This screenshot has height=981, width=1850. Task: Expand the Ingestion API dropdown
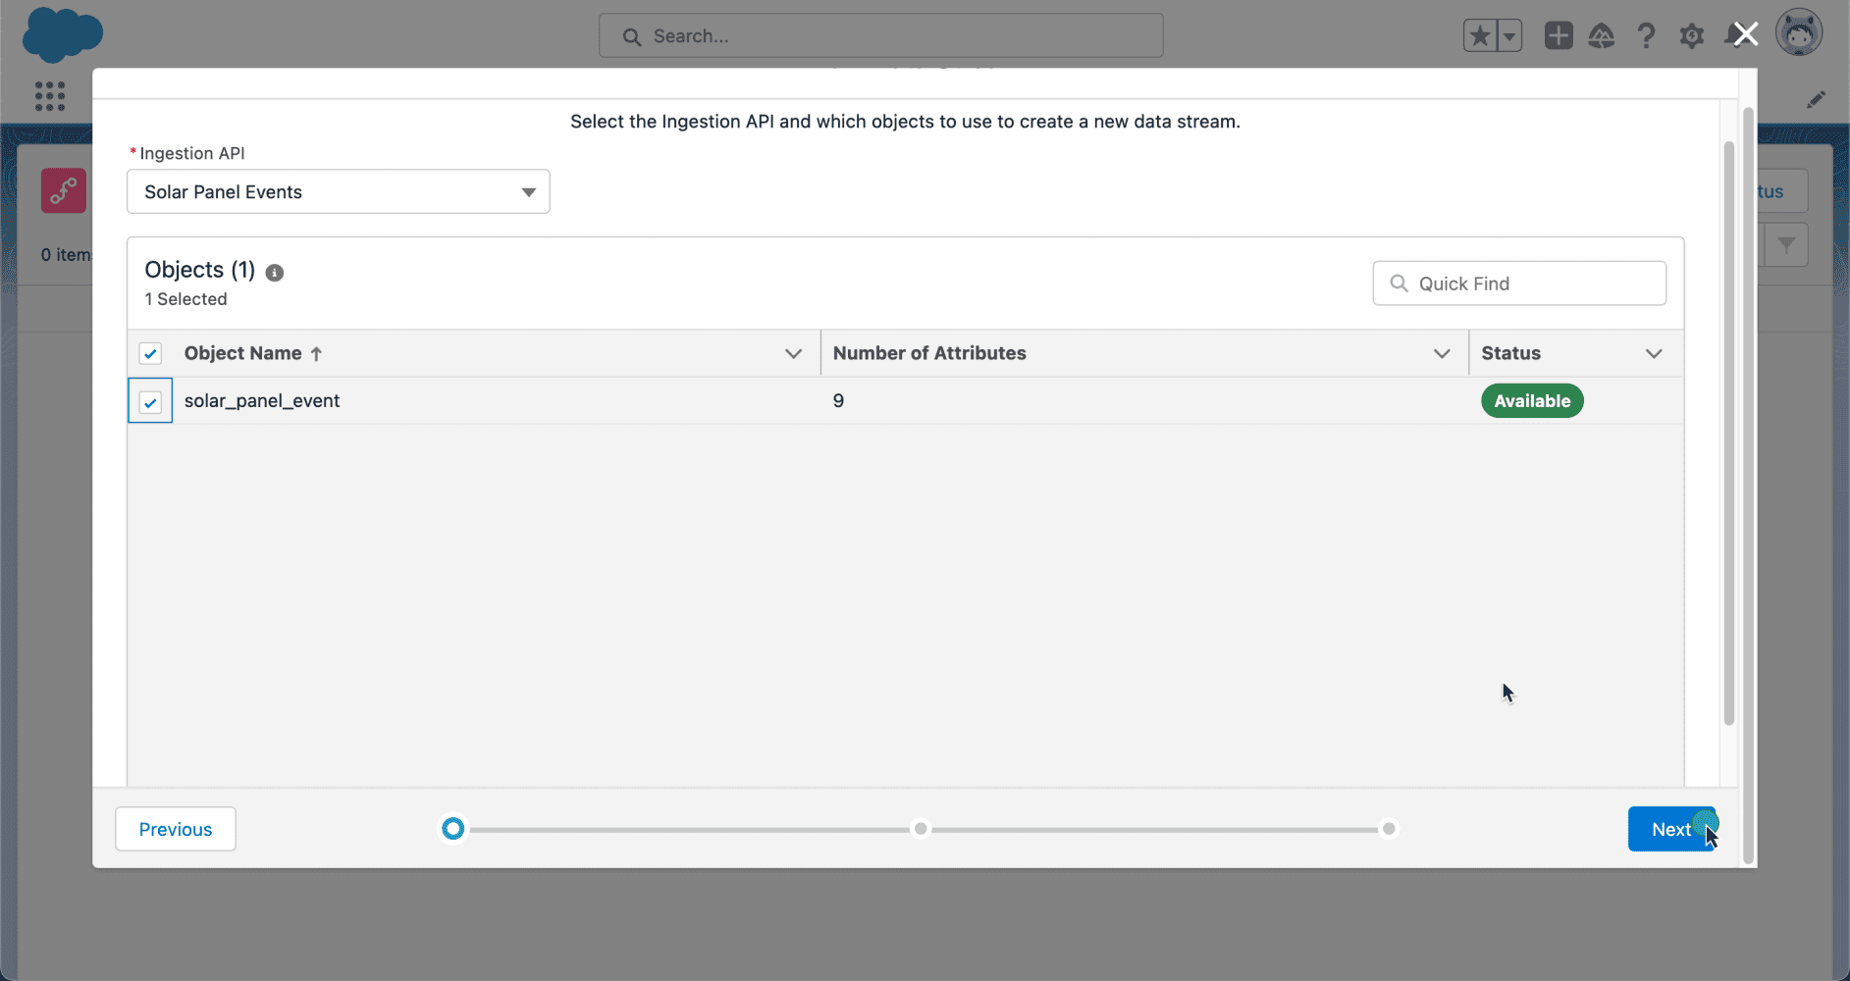(x=339, y=191)
